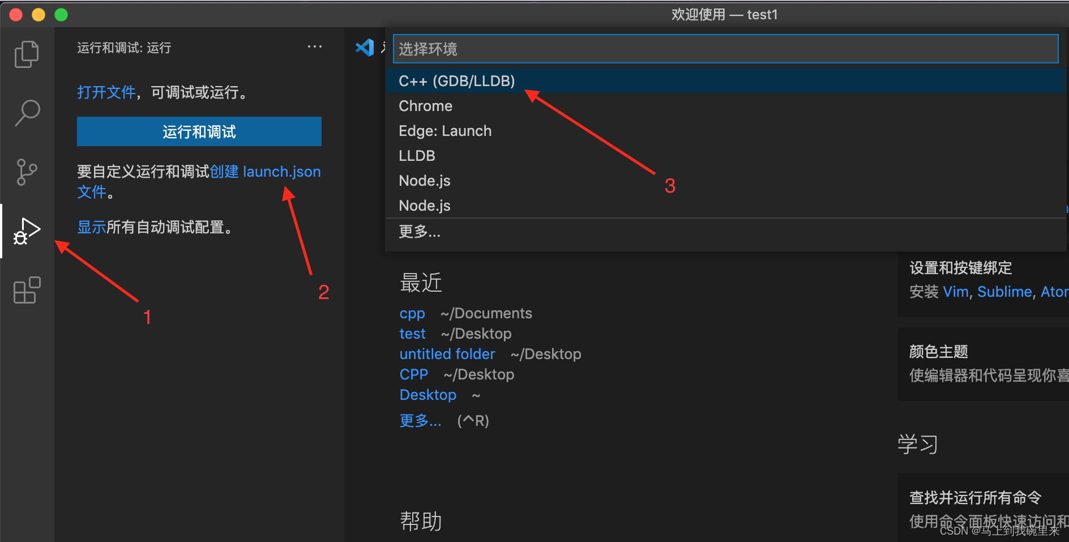Open 查找并运行所有命令 card
Image resolution: width=1069 pixels, height=542 pixels.
tap(984, 507)
